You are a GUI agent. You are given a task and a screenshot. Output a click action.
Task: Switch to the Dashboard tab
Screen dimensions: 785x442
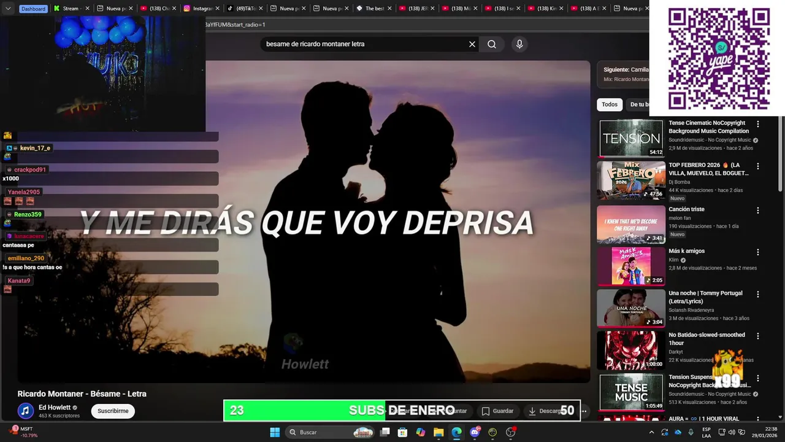pyautogui.click(x=33, y=9)
